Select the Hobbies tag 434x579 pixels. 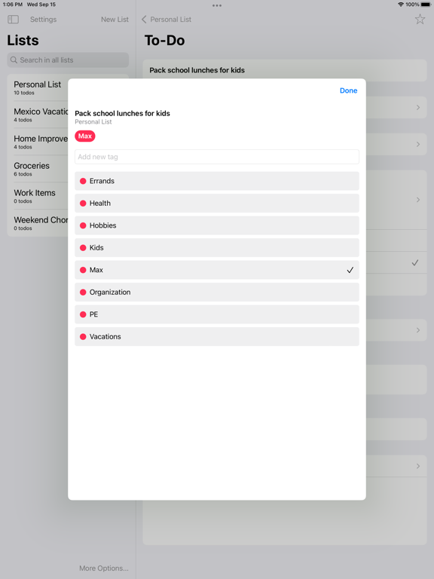tap(217, 225)
